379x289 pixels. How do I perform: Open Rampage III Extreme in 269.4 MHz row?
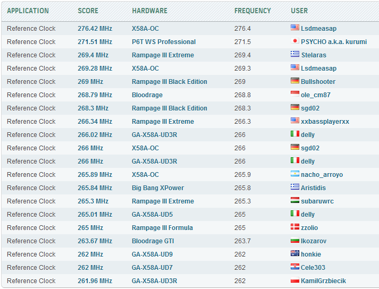click(x=163, y=55)
